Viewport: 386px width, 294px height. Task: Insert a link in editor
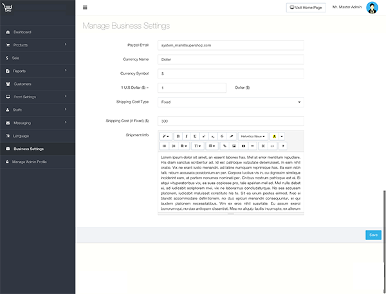coord(225,146)
